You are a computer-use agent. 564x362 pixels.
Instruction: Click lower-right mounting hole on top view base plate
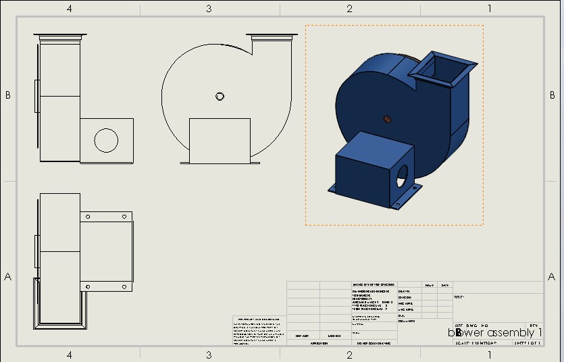pyautogui.click(x=124, y=287)
